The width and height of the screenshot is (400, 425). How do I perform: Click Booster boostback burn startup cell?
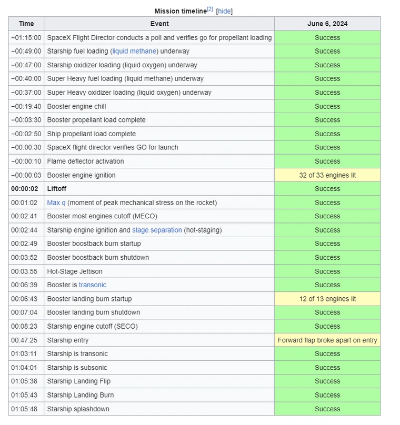pos(159,244)
